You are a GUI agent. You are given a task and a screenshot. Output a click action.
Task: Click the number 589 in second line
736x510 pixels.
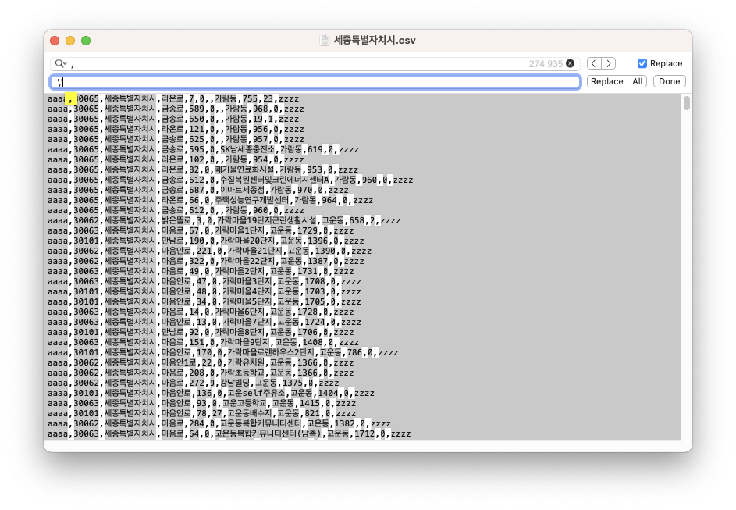tap(197, 109)
